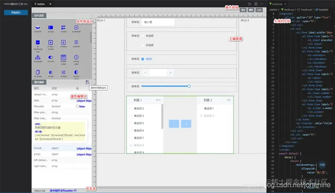Decrease the number input with minus
The width and height of the screenshot is (335, 193).
(x=145, y=73)
